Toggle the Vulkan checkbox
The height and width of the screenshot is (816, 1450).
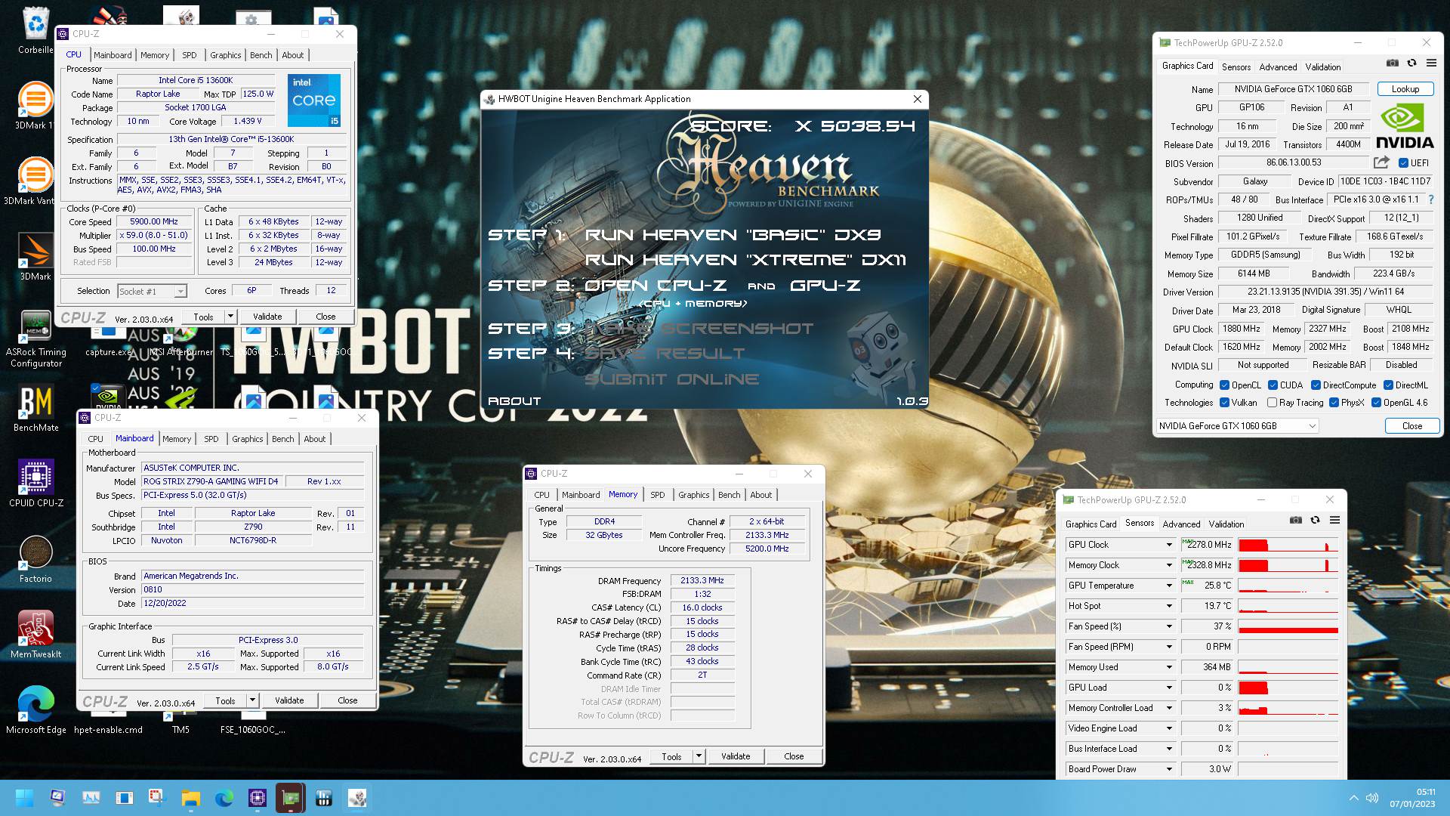[1224, 403]
